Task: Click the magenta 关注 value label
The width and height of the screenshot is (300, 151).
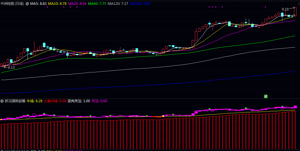Action: [99, 101]
